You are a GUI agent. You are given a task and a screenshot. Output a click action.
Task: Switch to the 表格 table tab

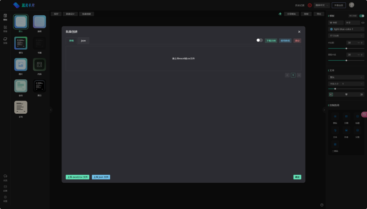point(71,41)
